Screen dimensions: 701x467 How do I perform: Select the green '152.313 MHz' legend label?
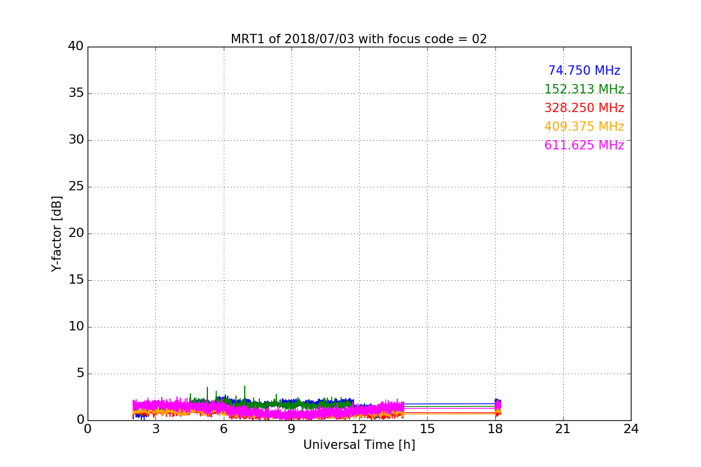(584, 89)
